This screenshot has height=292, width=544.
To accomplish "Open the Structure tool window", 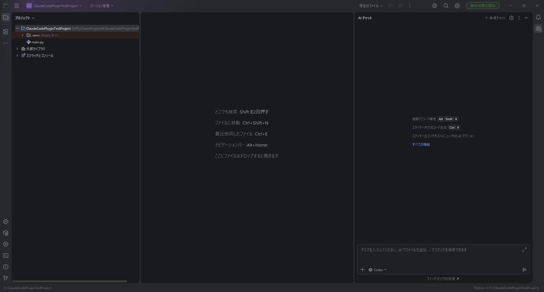I will 6,32.
